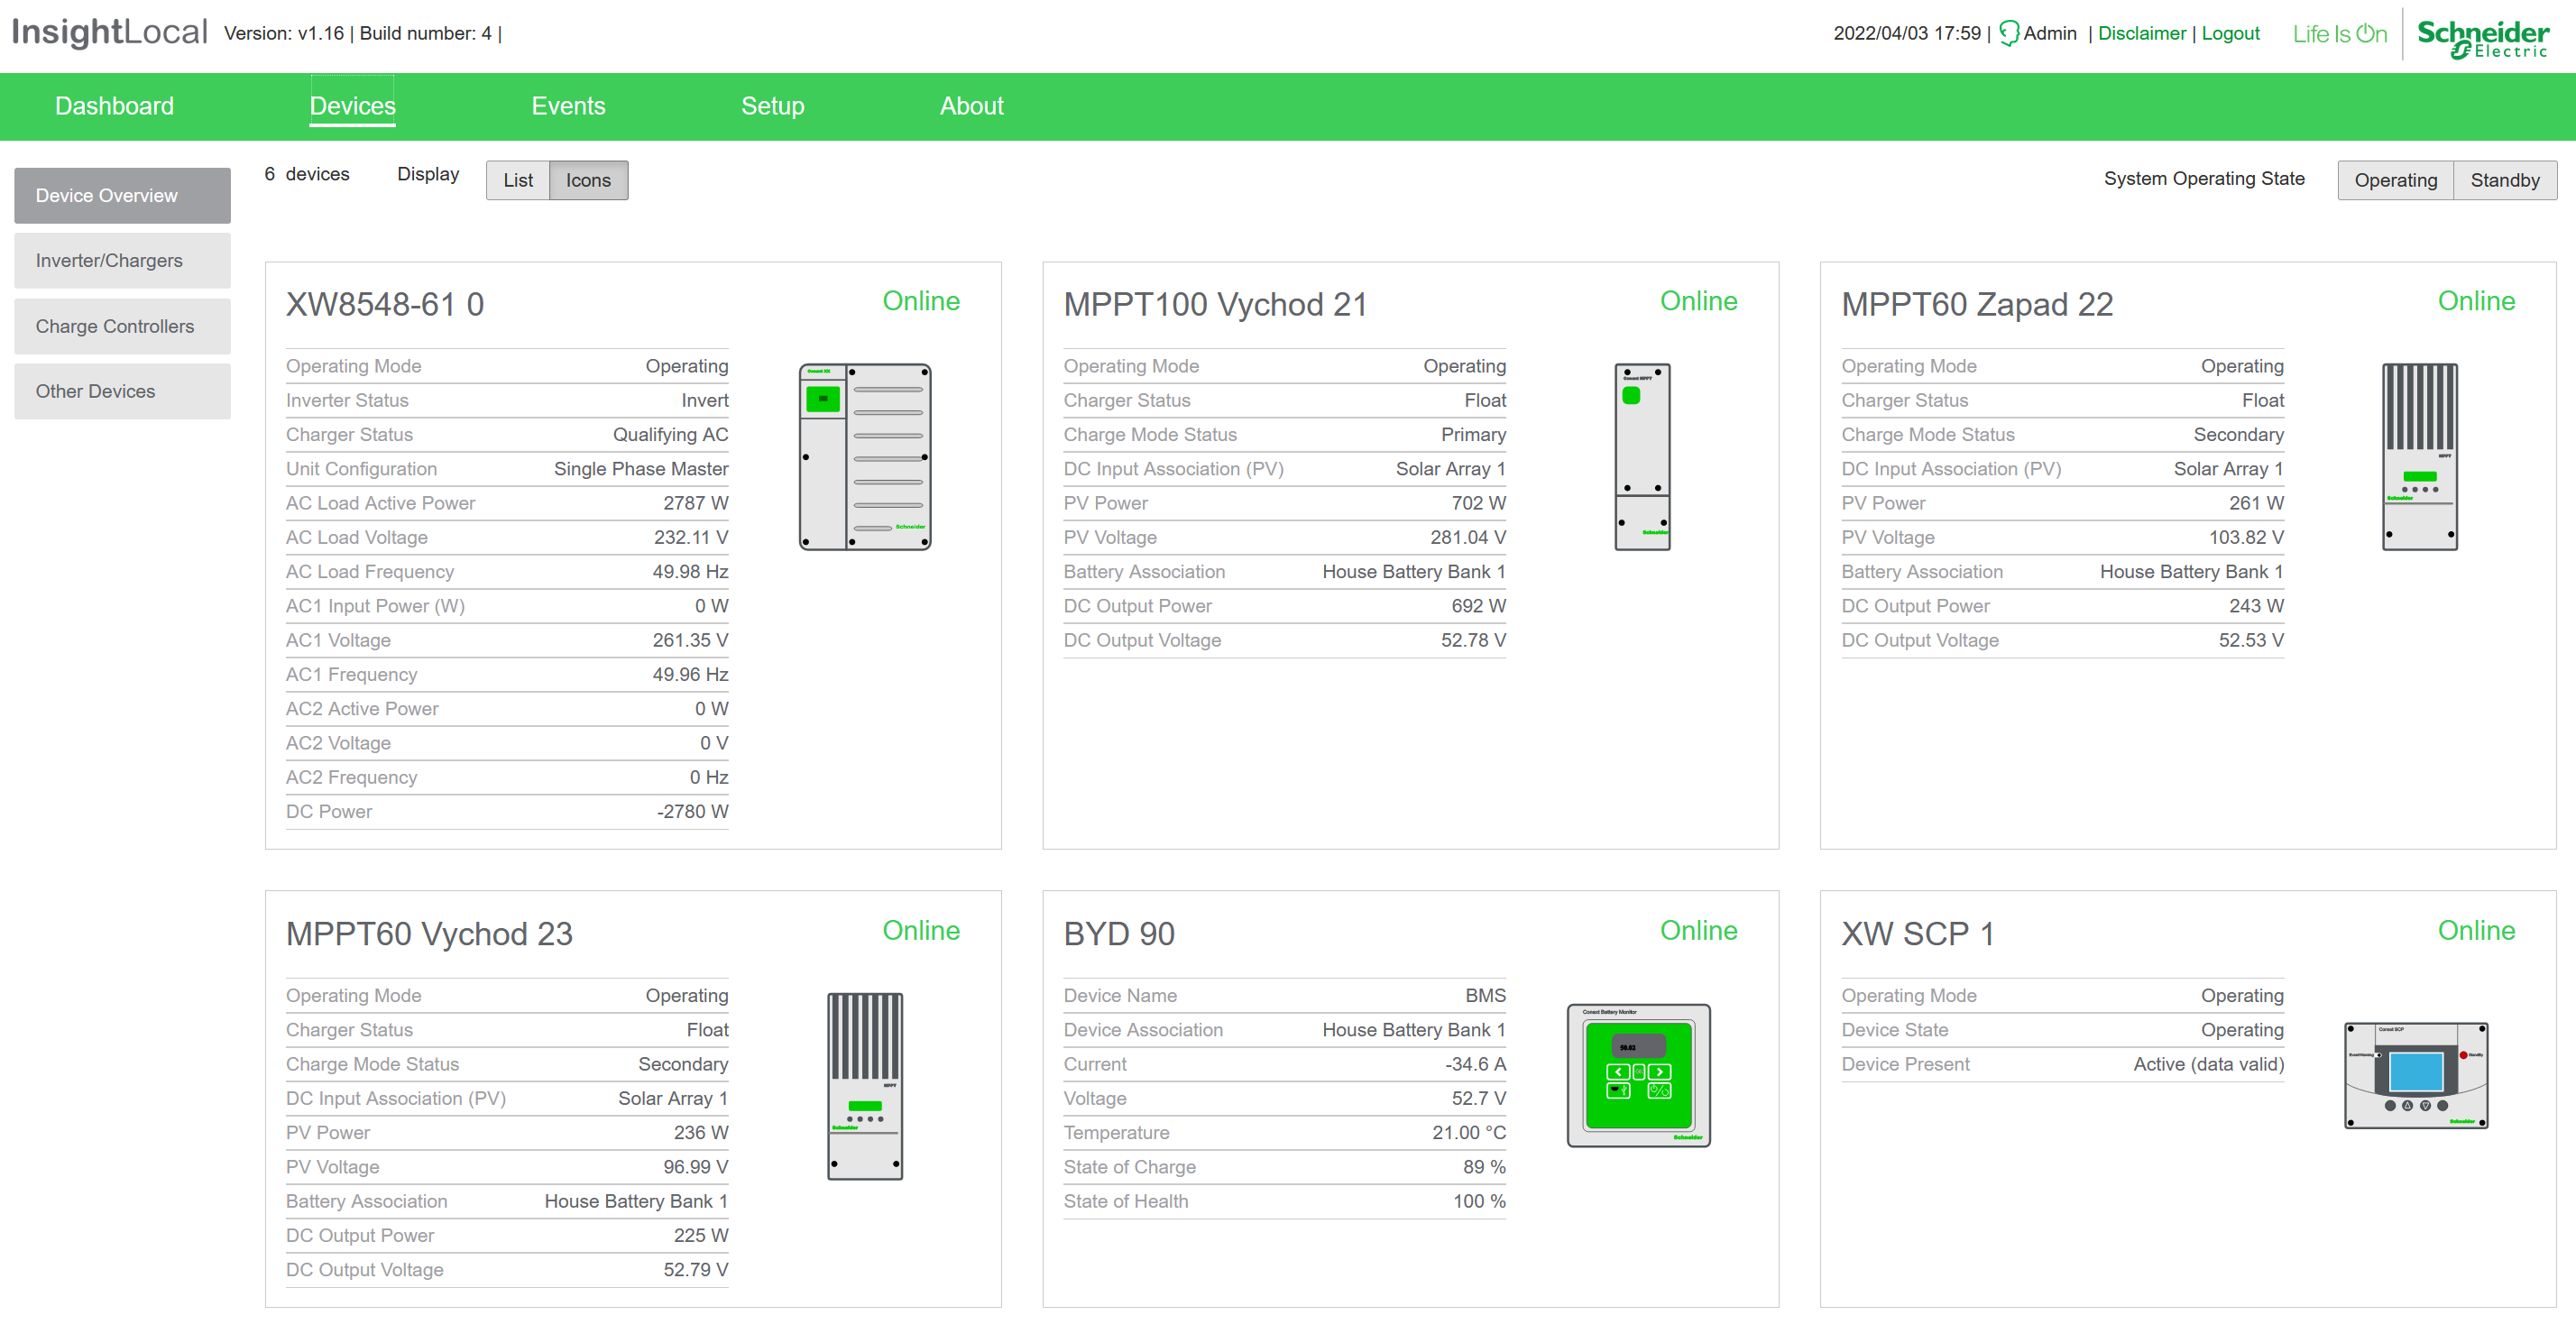The height and width of the screenshot is (1343, 2576).
Task: Open the Dashboard tab
Action: (x=114, y=106)
